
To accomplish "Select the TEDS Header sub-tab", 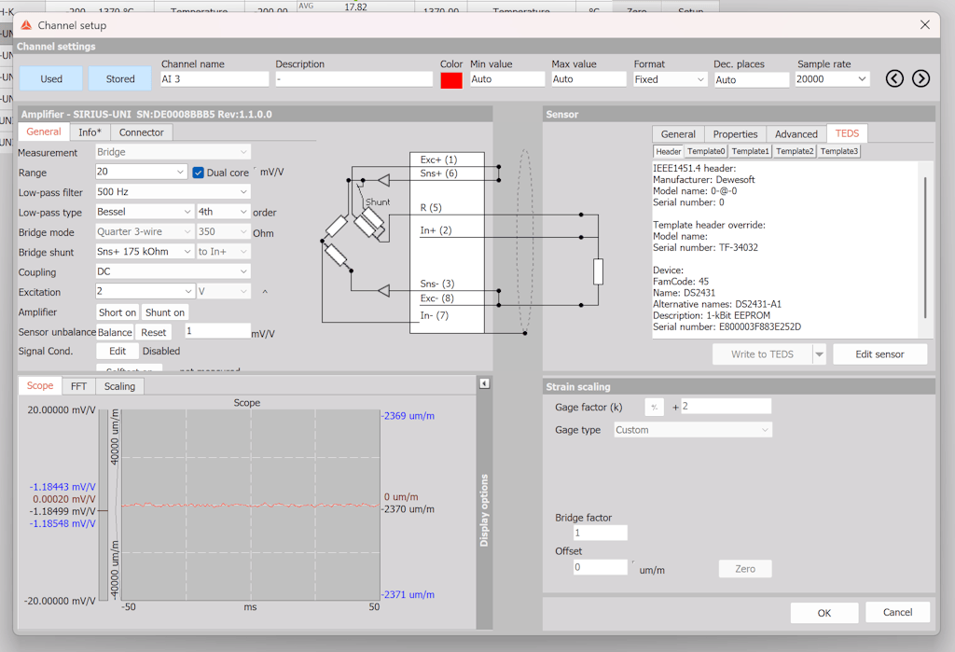I will (x=668, y=151).
